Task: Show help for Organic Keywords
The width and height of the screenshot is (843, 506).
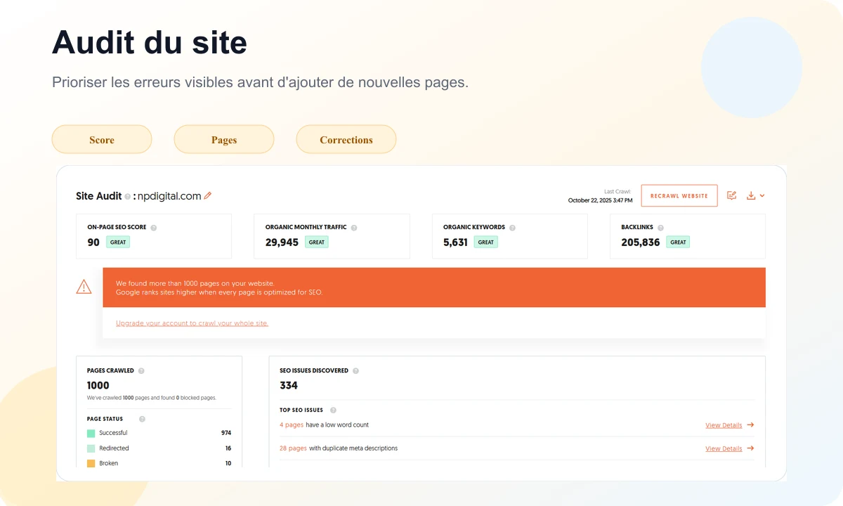Action: pos(512,228)
